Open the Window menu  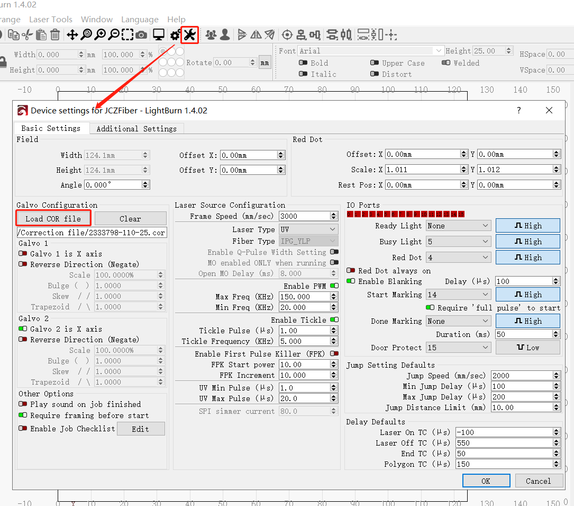pyautogui.click(x=97, y=20)
